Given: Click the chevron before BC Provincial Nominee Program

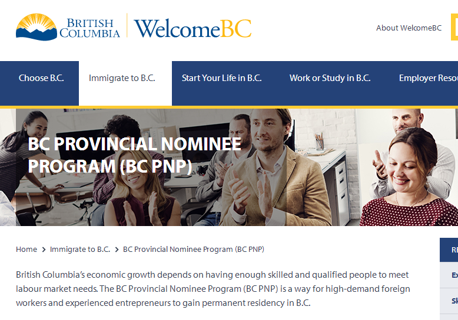Looking at the screenshot, I should click(x=117, y=250).
